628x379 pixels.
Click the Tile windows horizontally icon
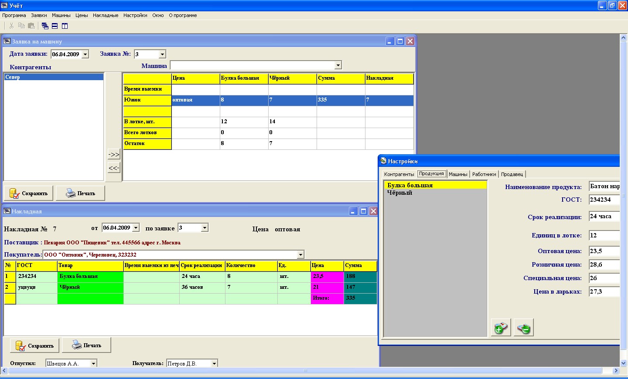coord(55,26)
